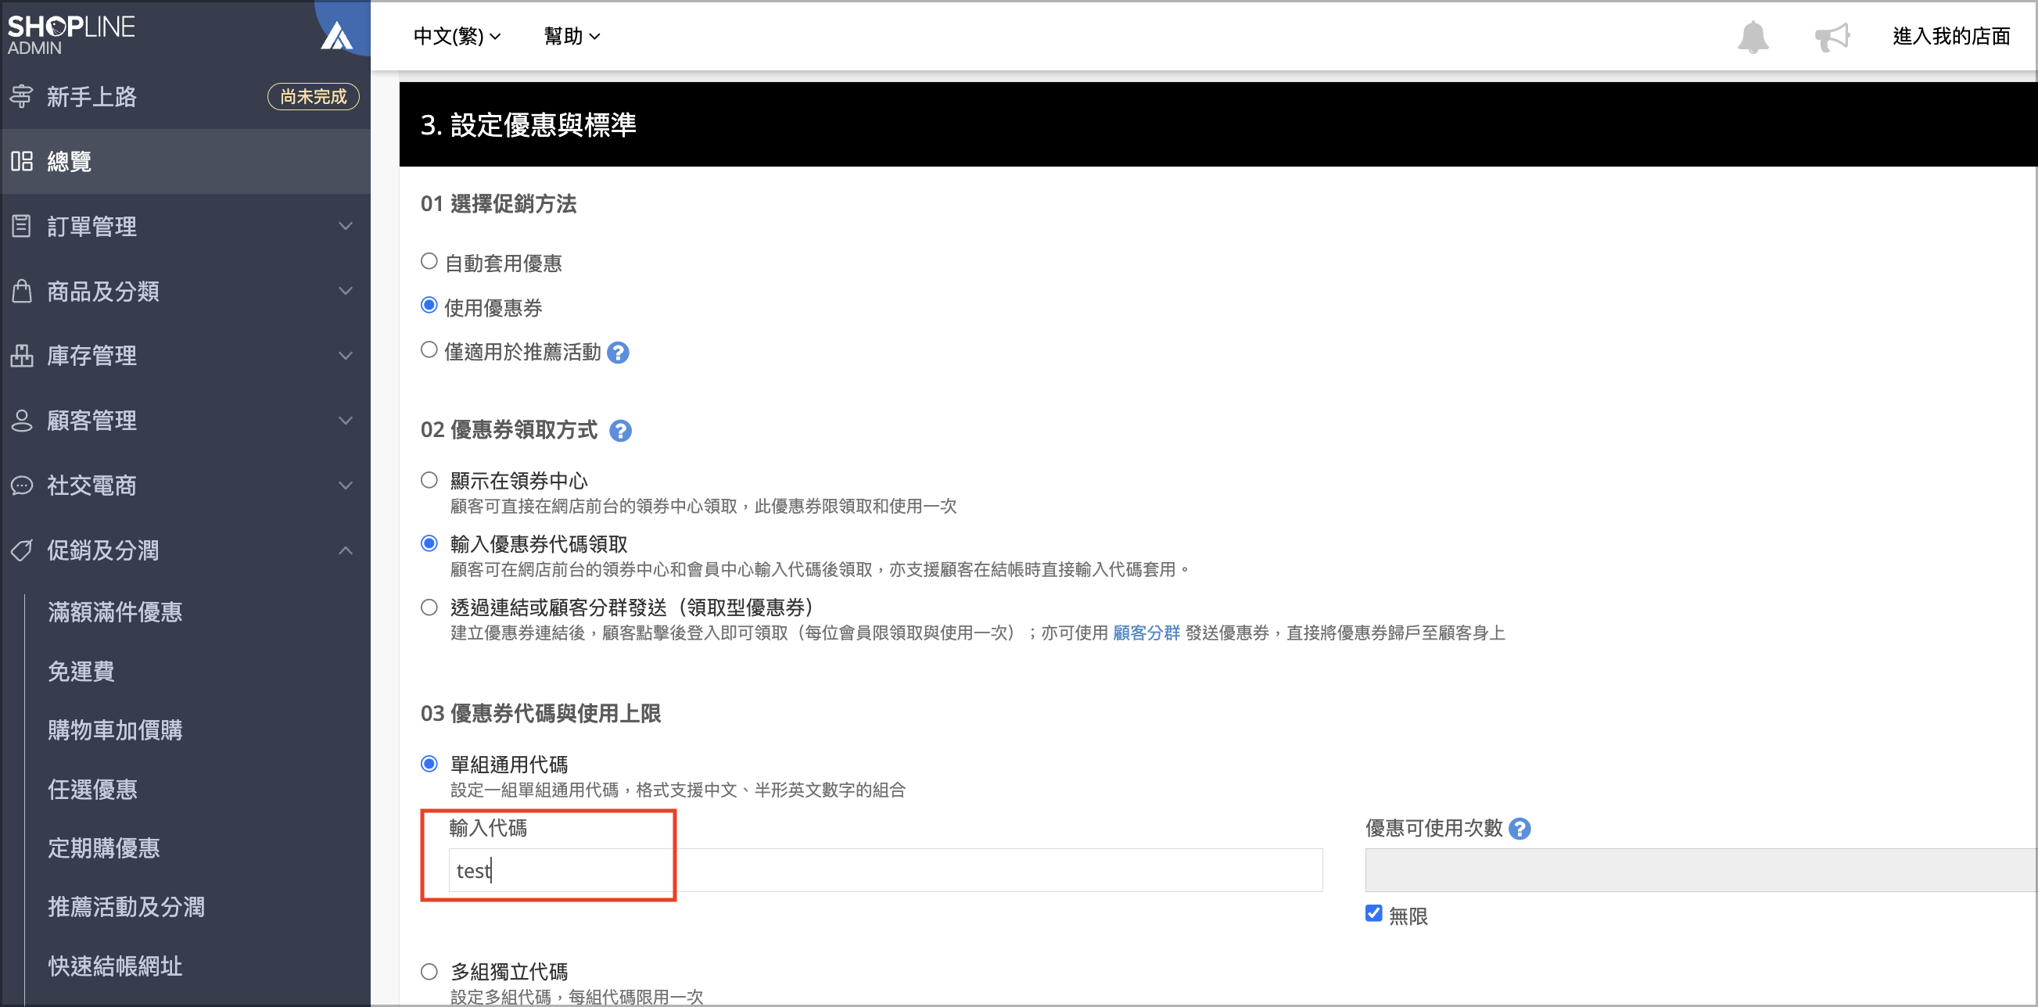Uncheck the 無限 checkbox

tap(1373, 914)
